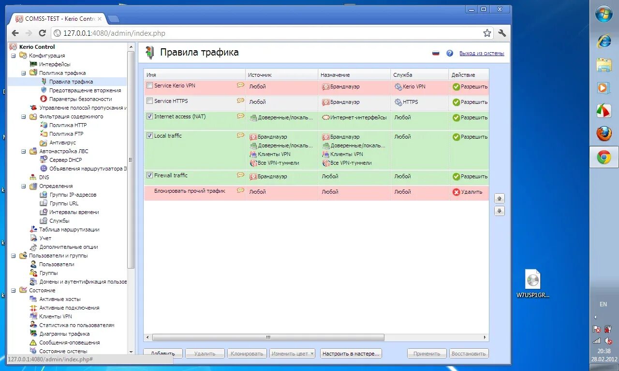The image size is (619, 371).
Task: Collapse the Определения node
Action: (23, 186)
